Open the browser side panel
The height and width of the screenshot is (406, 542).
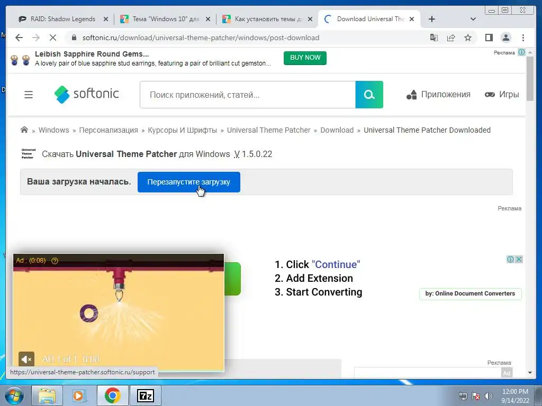click(x=489, y=38)
